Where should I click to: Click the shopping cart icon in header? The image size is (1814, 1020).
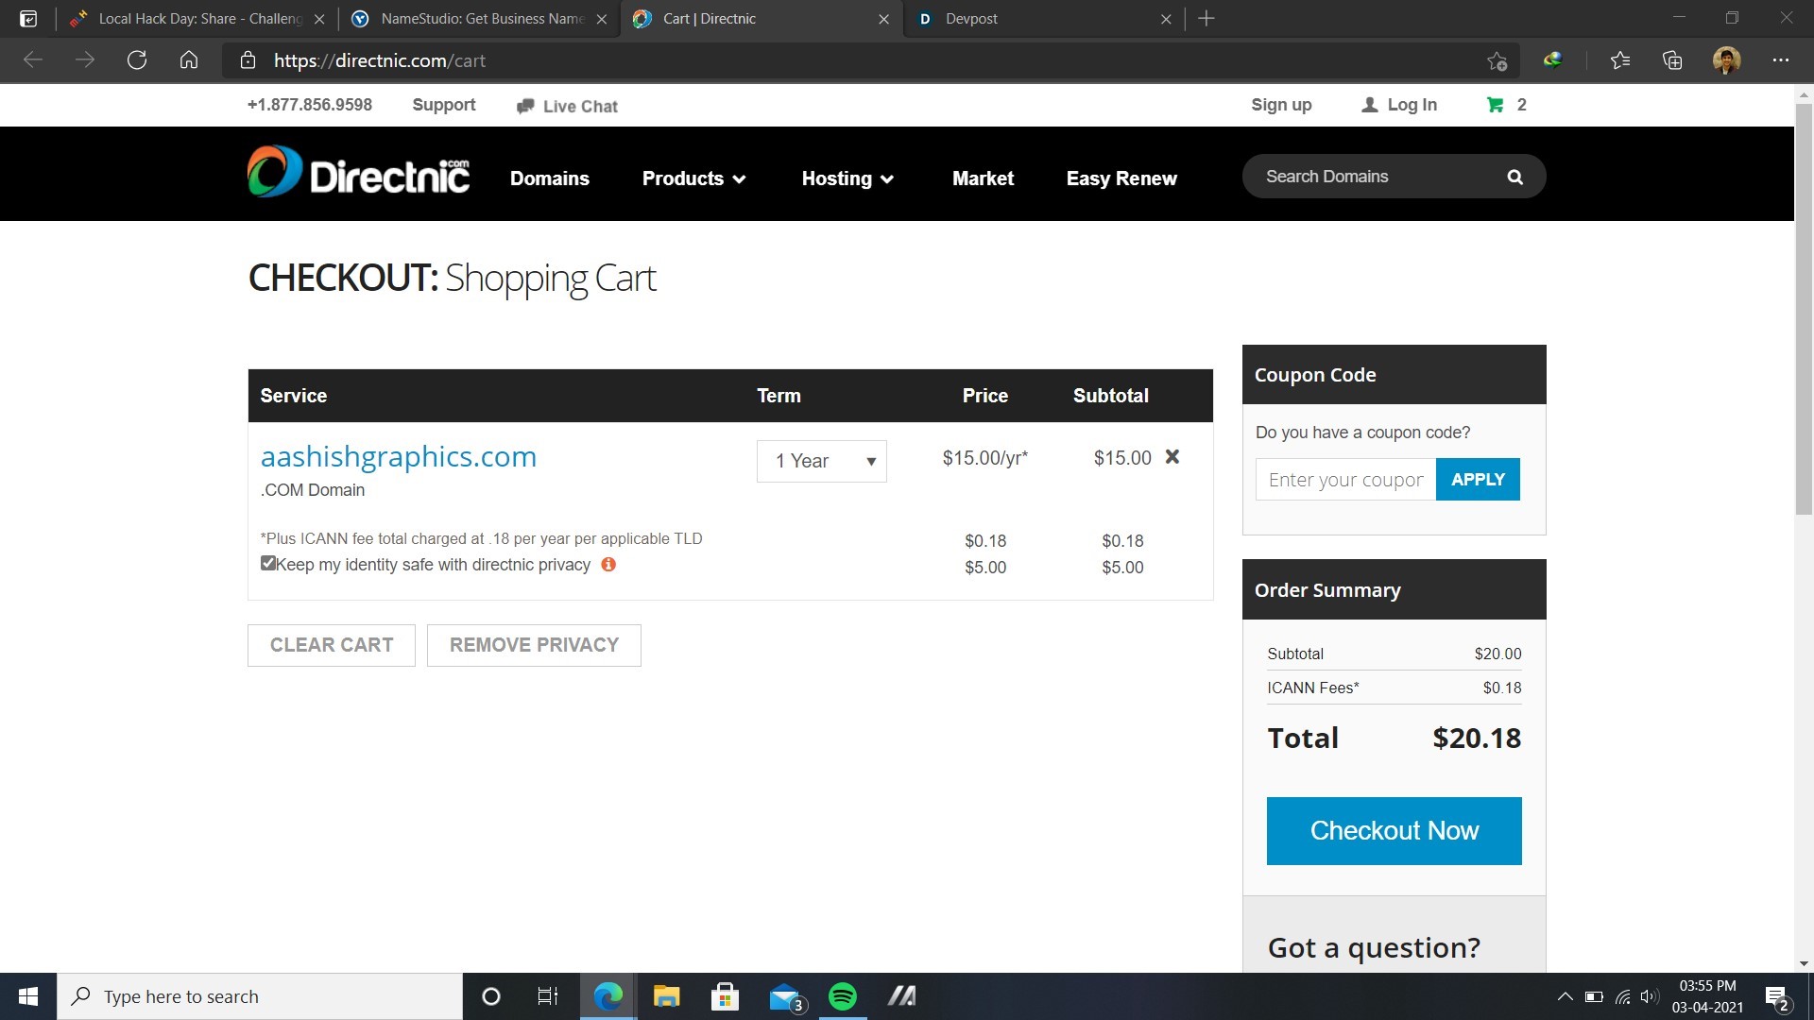coord(1495,105)
